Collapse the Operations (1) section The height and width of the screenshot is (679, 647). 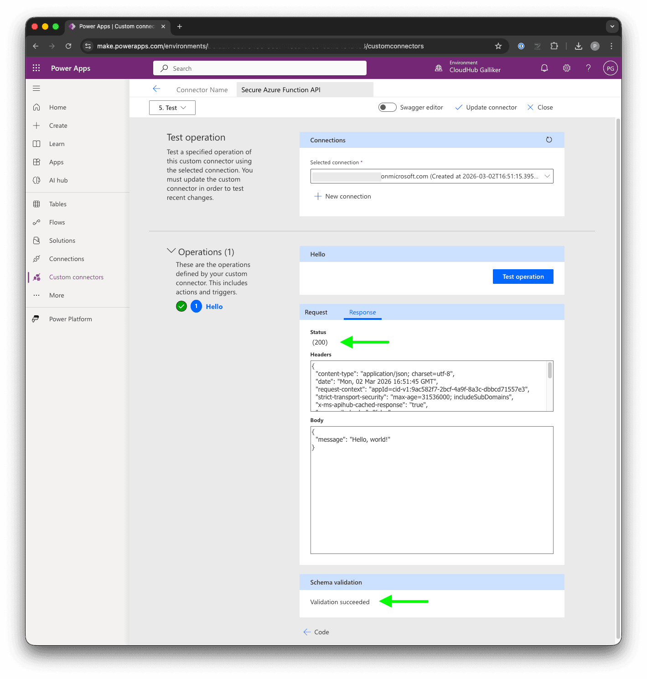tap(171, 251)
